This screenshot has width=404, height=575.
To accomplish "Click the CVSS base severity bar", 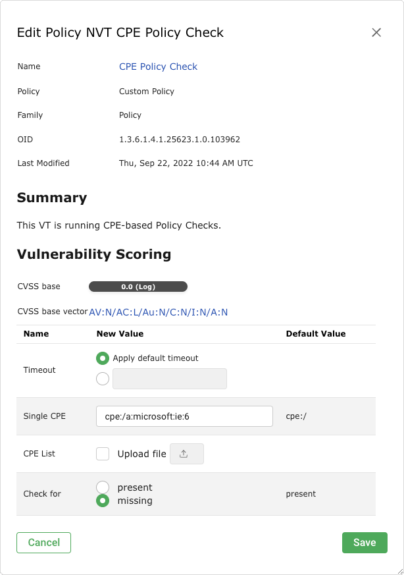I will pos(138,287).
